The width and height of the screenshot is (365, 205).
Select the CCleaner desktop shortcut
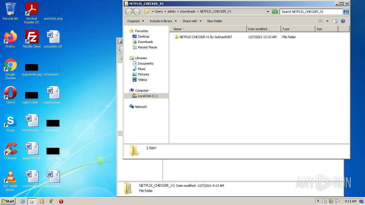pyautogui.click(x=10, y=151)
